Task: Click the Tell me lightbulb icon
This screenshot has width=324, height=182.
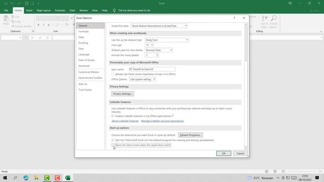Action: (x=114, y=10)
